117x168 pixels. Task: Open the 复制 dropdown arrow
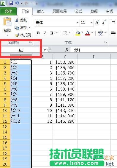(30, 27)
